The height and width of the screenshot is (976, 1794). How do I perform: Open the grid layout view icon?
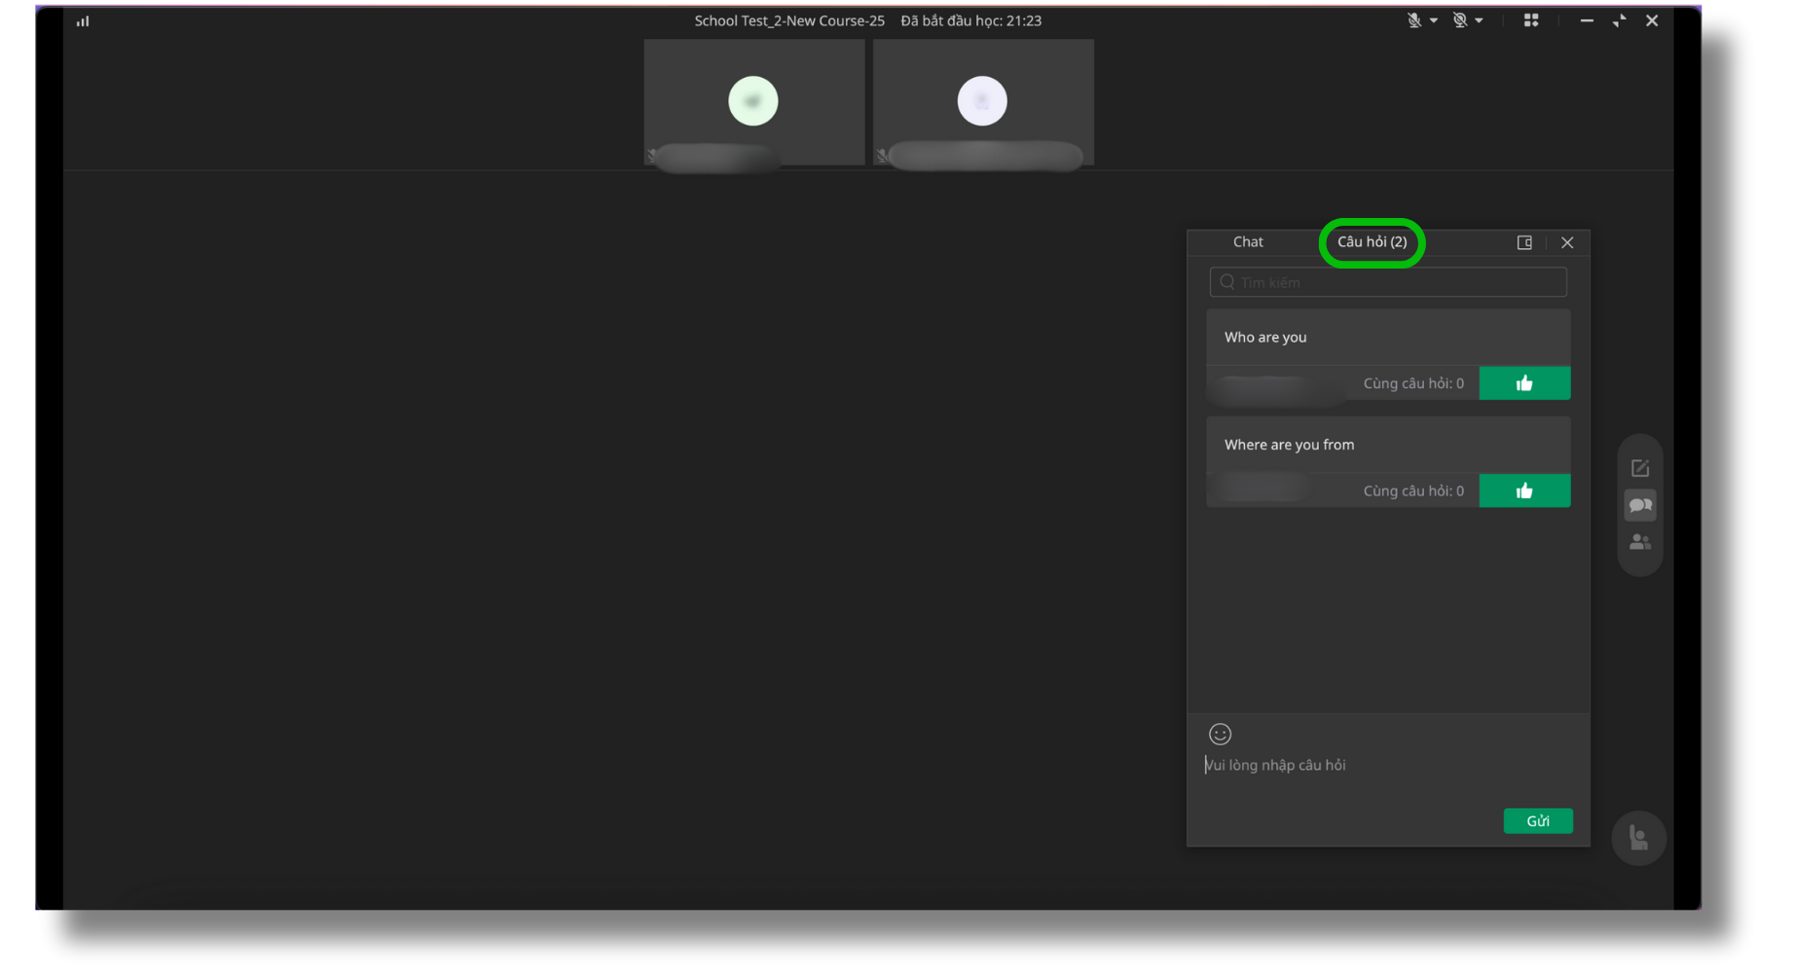(x=1531, y=20)
